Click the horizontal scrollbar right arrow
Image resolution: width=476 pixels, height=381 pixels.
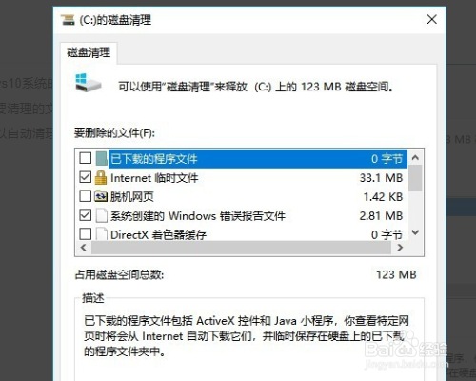(x=400, y=248)
